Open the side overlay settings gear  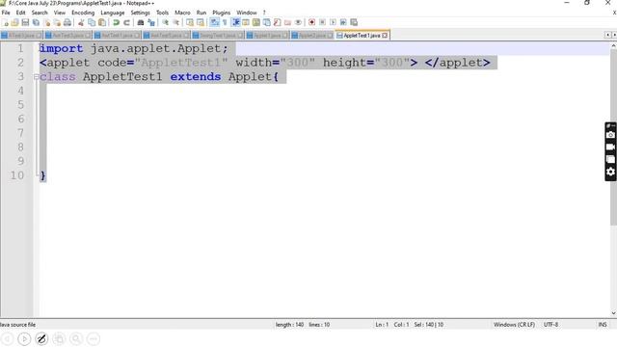click(610, 172)
